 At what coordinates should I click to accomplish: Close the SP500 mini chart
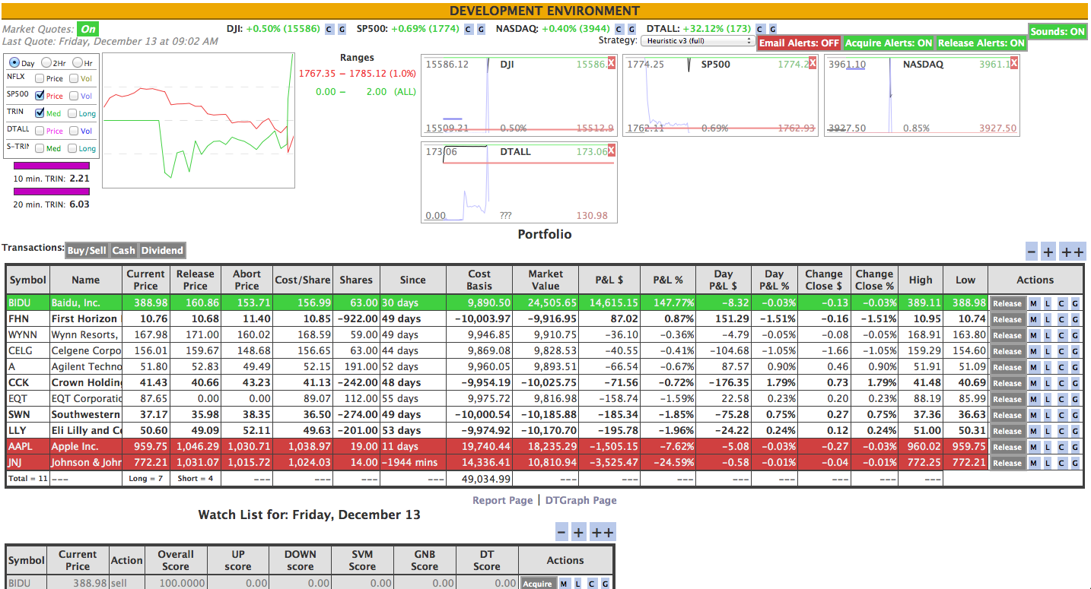(813, 63)
